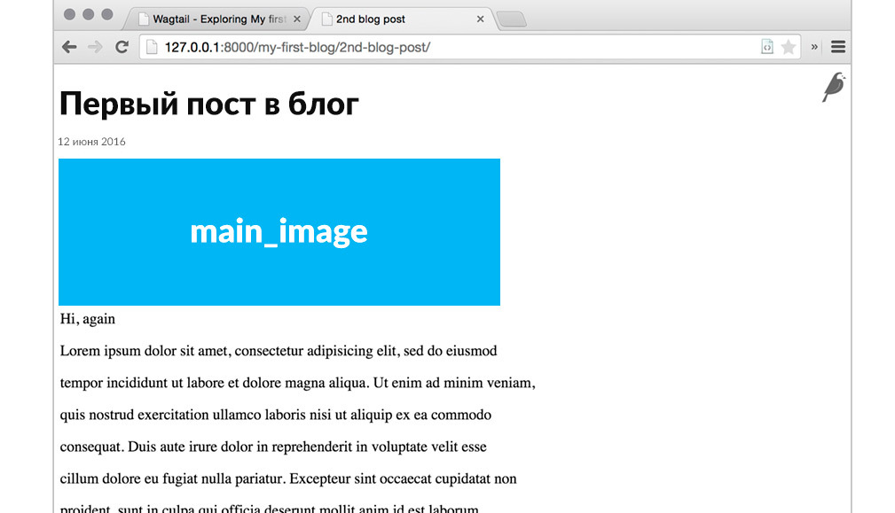Click the Wagtail bird logo on the page

pyautogui.click(x=832, y=88)
